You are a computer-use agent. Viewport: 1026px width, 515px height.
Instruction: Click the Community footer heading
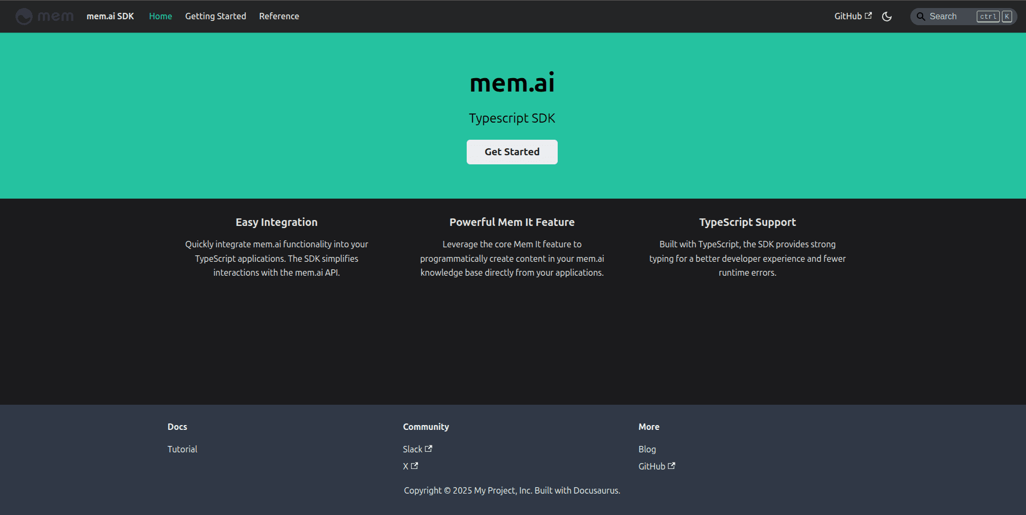[x=426, y=427]
